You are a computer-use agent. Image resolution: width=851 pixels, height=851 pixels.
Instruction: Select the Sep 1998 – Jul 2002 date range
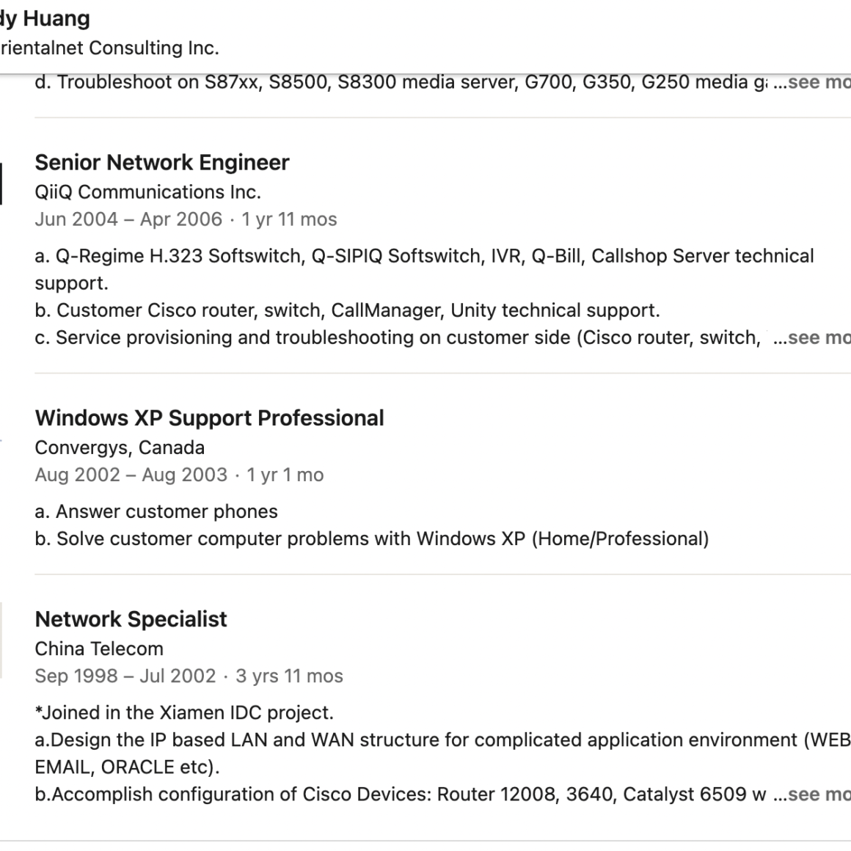pos(125,676)
